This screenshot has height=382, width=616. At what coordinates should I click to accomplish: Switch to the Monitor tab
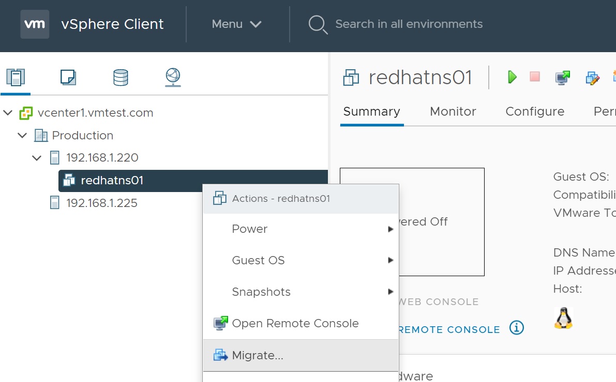[x=453, y=112]
